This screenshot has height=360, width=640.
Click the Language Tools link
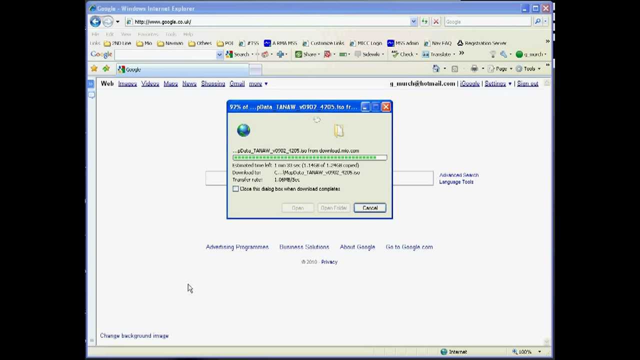tap(456, 182)
